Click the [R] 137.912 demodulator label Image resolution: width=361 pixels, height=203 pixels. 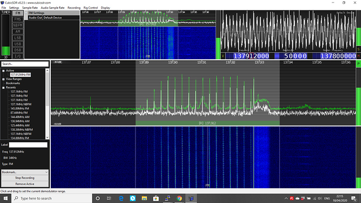(207, 123)
